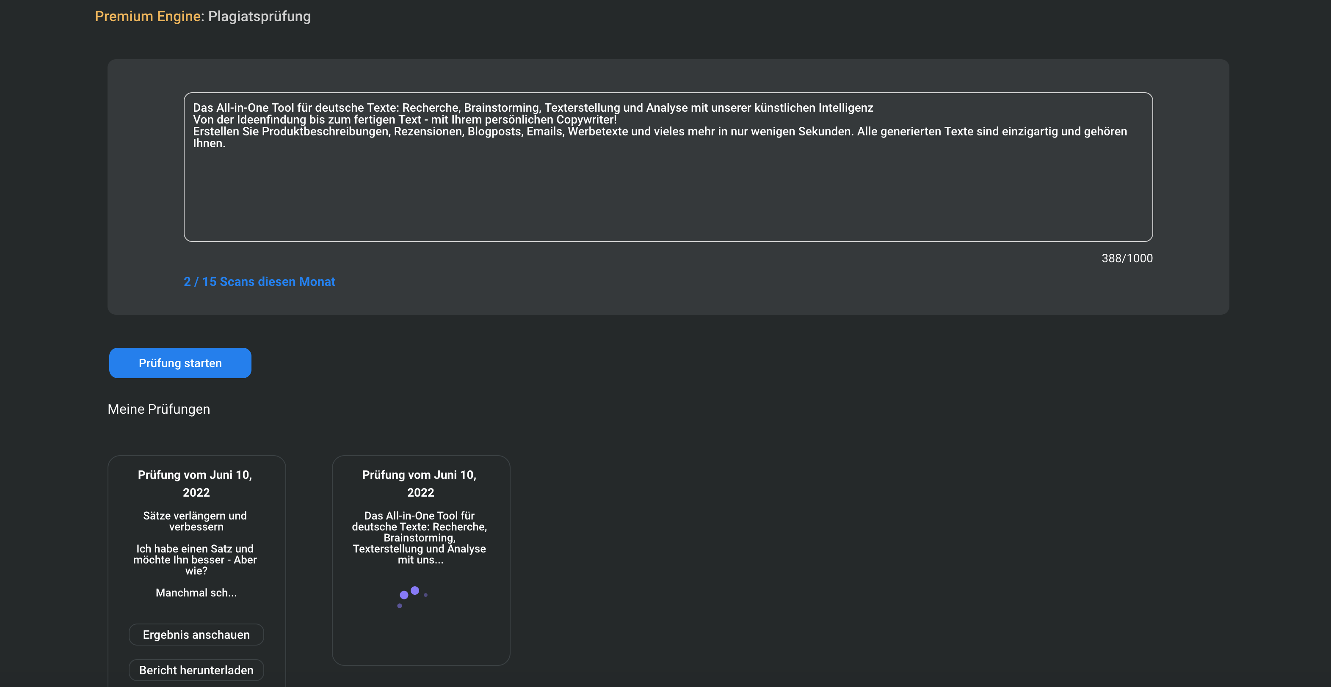Click the 'Plagiatsprüfung' title text
This screenshot has height=687, width=1331.
(260, 16)
